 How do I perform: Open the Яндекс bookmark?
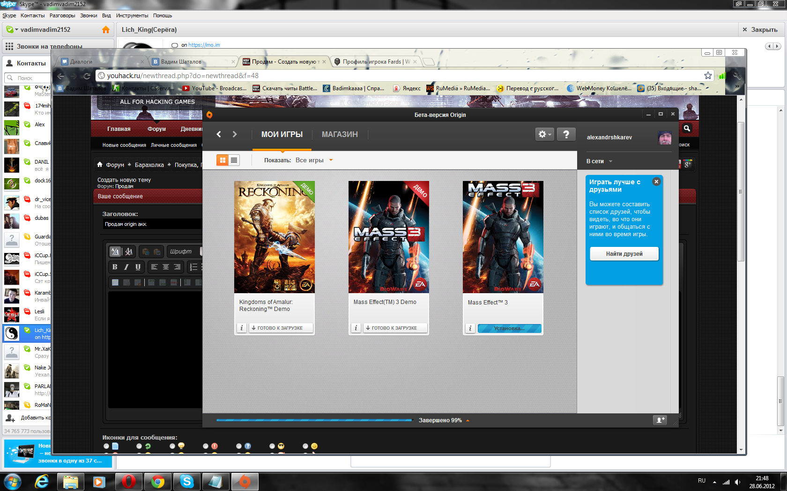pos(407,88)
